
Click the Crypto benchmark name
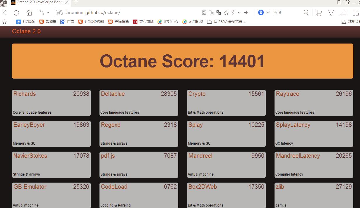click(197, 94)
